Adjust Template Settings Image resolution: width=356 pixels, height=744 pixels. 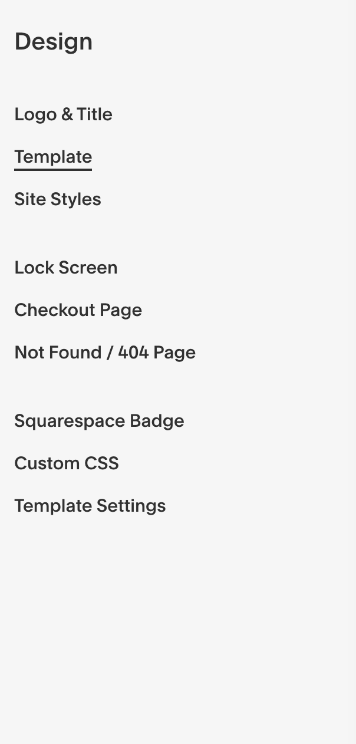[x=90, y=506]
